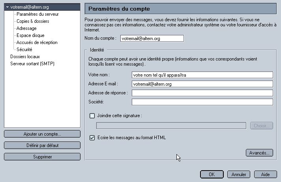
Task: Open the Adressage settings page
Action: point(26,28)
